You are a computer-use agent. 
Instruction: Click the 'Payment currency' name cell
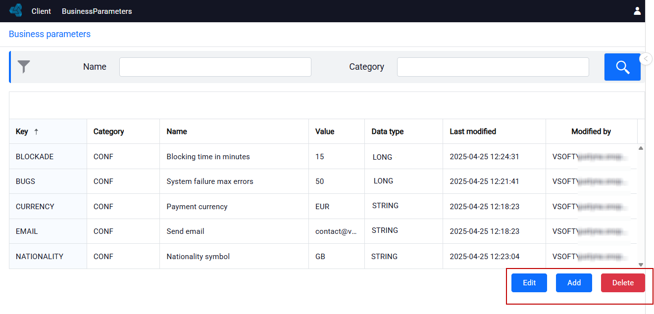(x=234, y=207)
